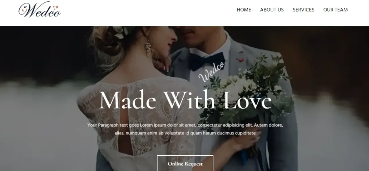Go to the ABOUT US page
This screenshot has width=369, height=171.
272,10
